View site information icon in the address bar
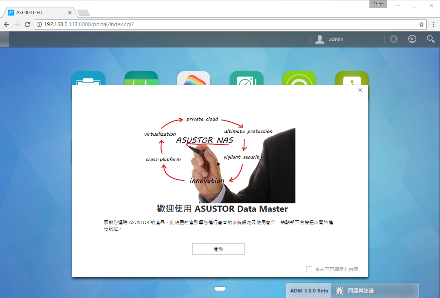Screen dimensions: 440x298 coord(39,24)
